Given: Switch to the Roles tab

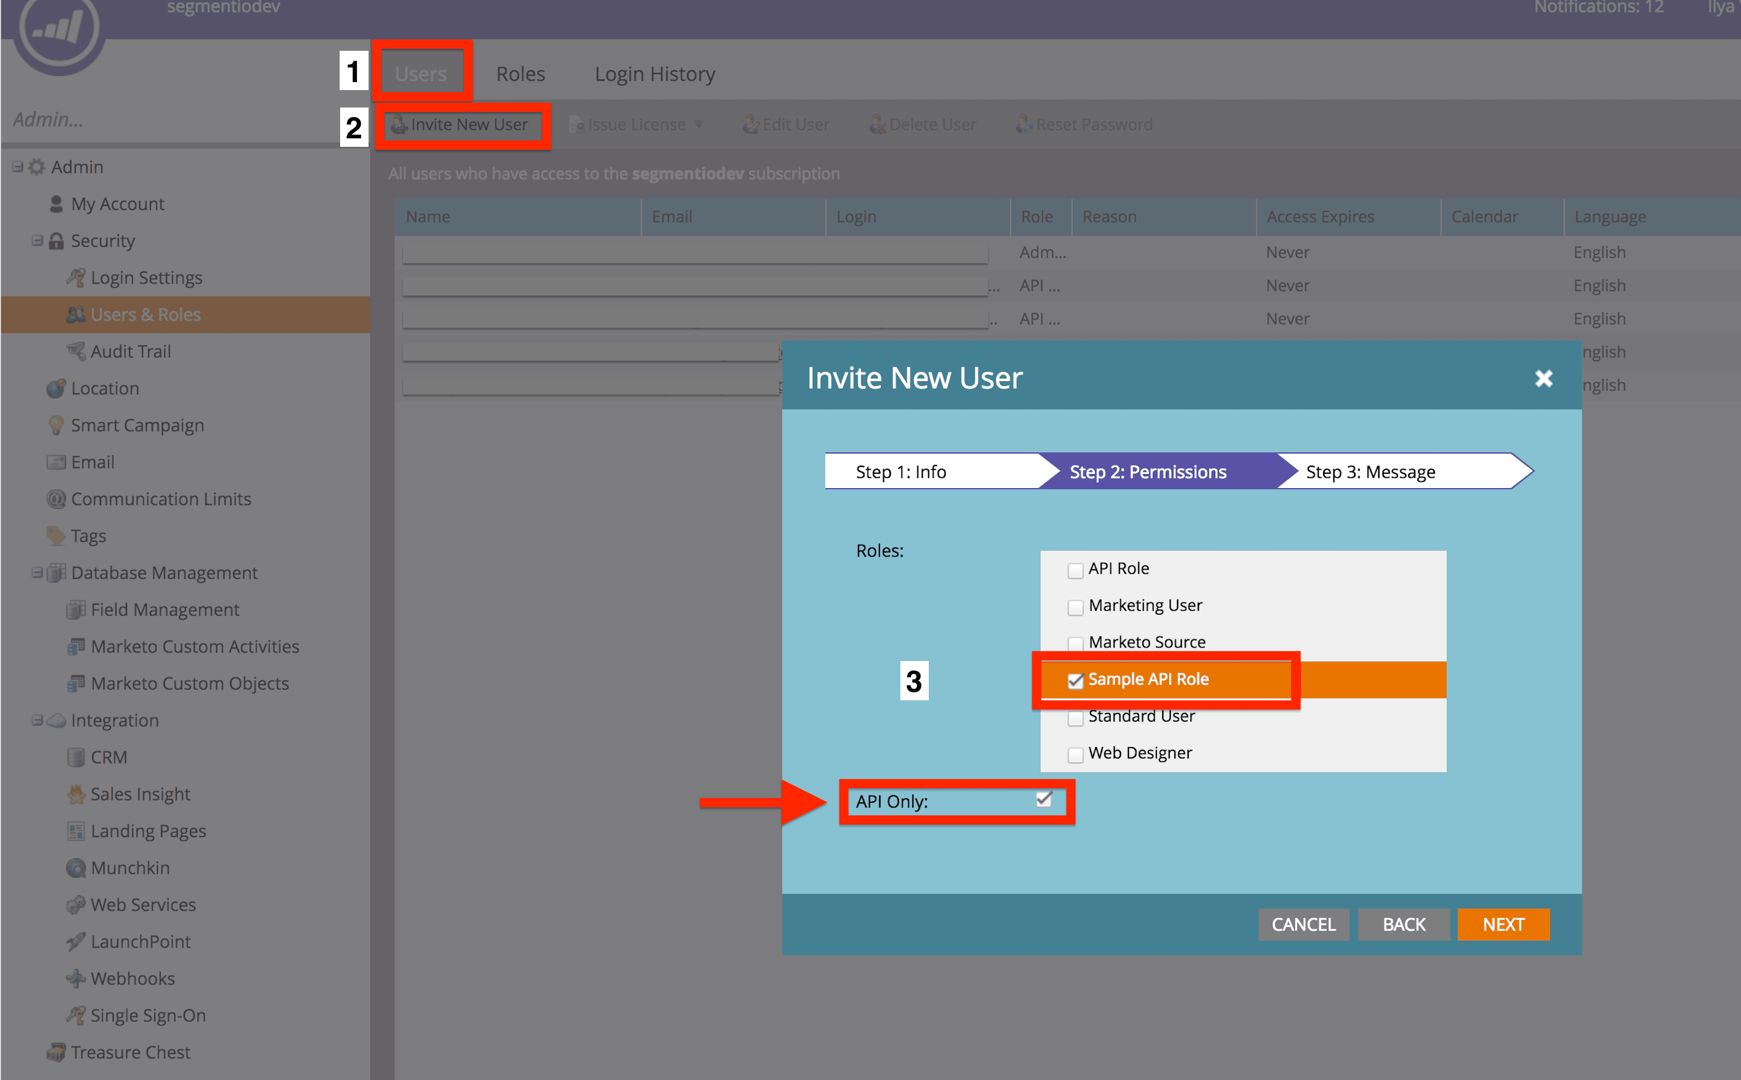Looking at the screenshot, I should (520, 73).
